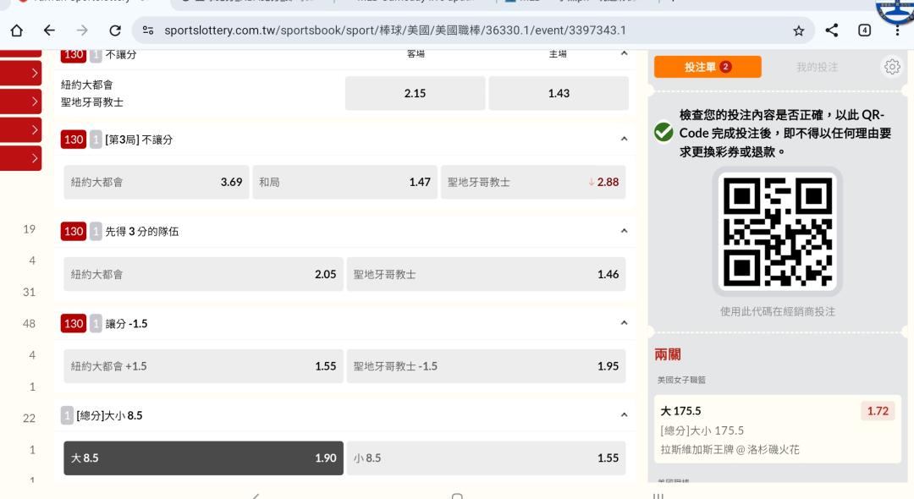This screenshot has height=499, width=914.
Task: Share the page via share icon
Action: coord(832,30)
